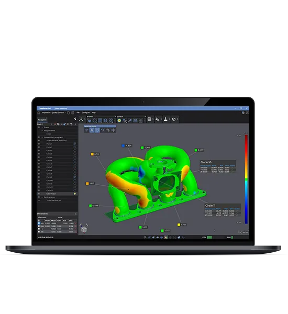Click the alignment axes tool icon
Viewport: 288px width, 314px height.
point(81,119)
